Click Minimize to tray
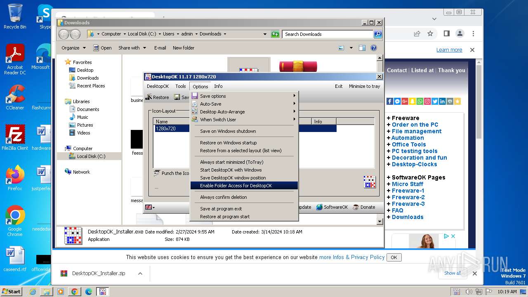 click(x=364, y=86)
